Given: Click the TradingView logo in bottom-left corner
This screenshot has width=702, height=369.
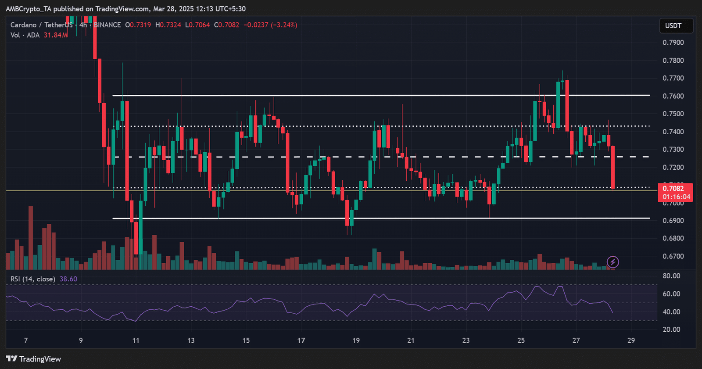Looking at the screenshot, I should (x=33, y=359).
